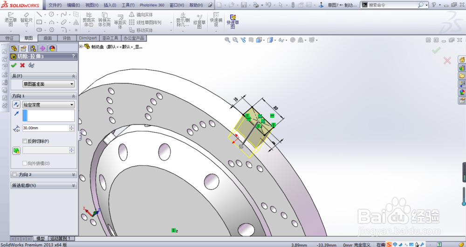Click Repair Sketch (修复草图) tool
Screen dimensions: 466x247
click(x=199, y=22)
